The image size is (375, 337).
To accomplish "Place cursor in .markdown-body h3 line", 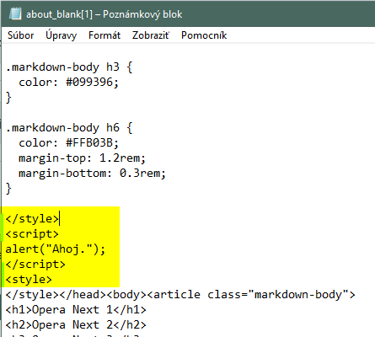I will pyautogui.click(x=69, y=67).
